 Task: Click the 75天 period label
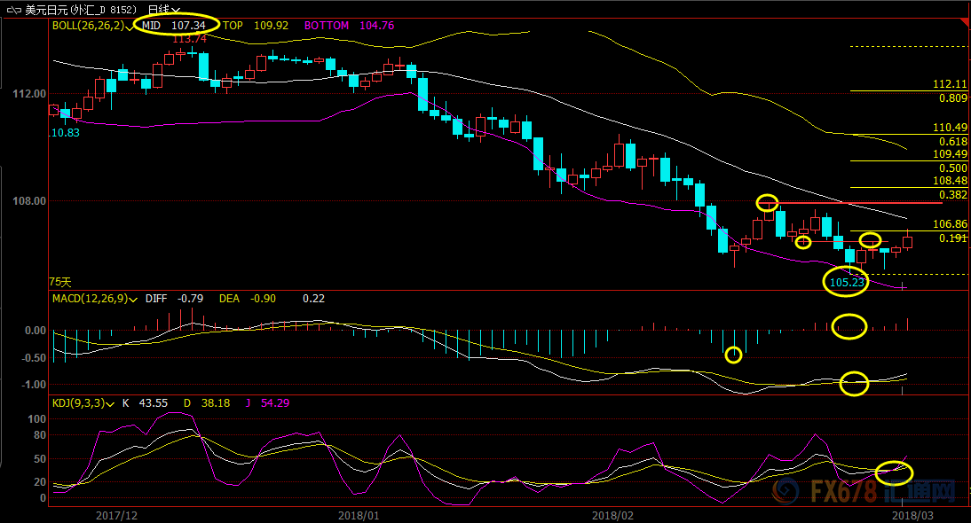tap(59, 281)
